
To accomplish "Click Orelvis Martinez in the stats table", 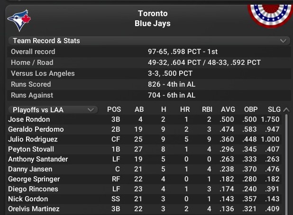I will (x=33, y=209).
